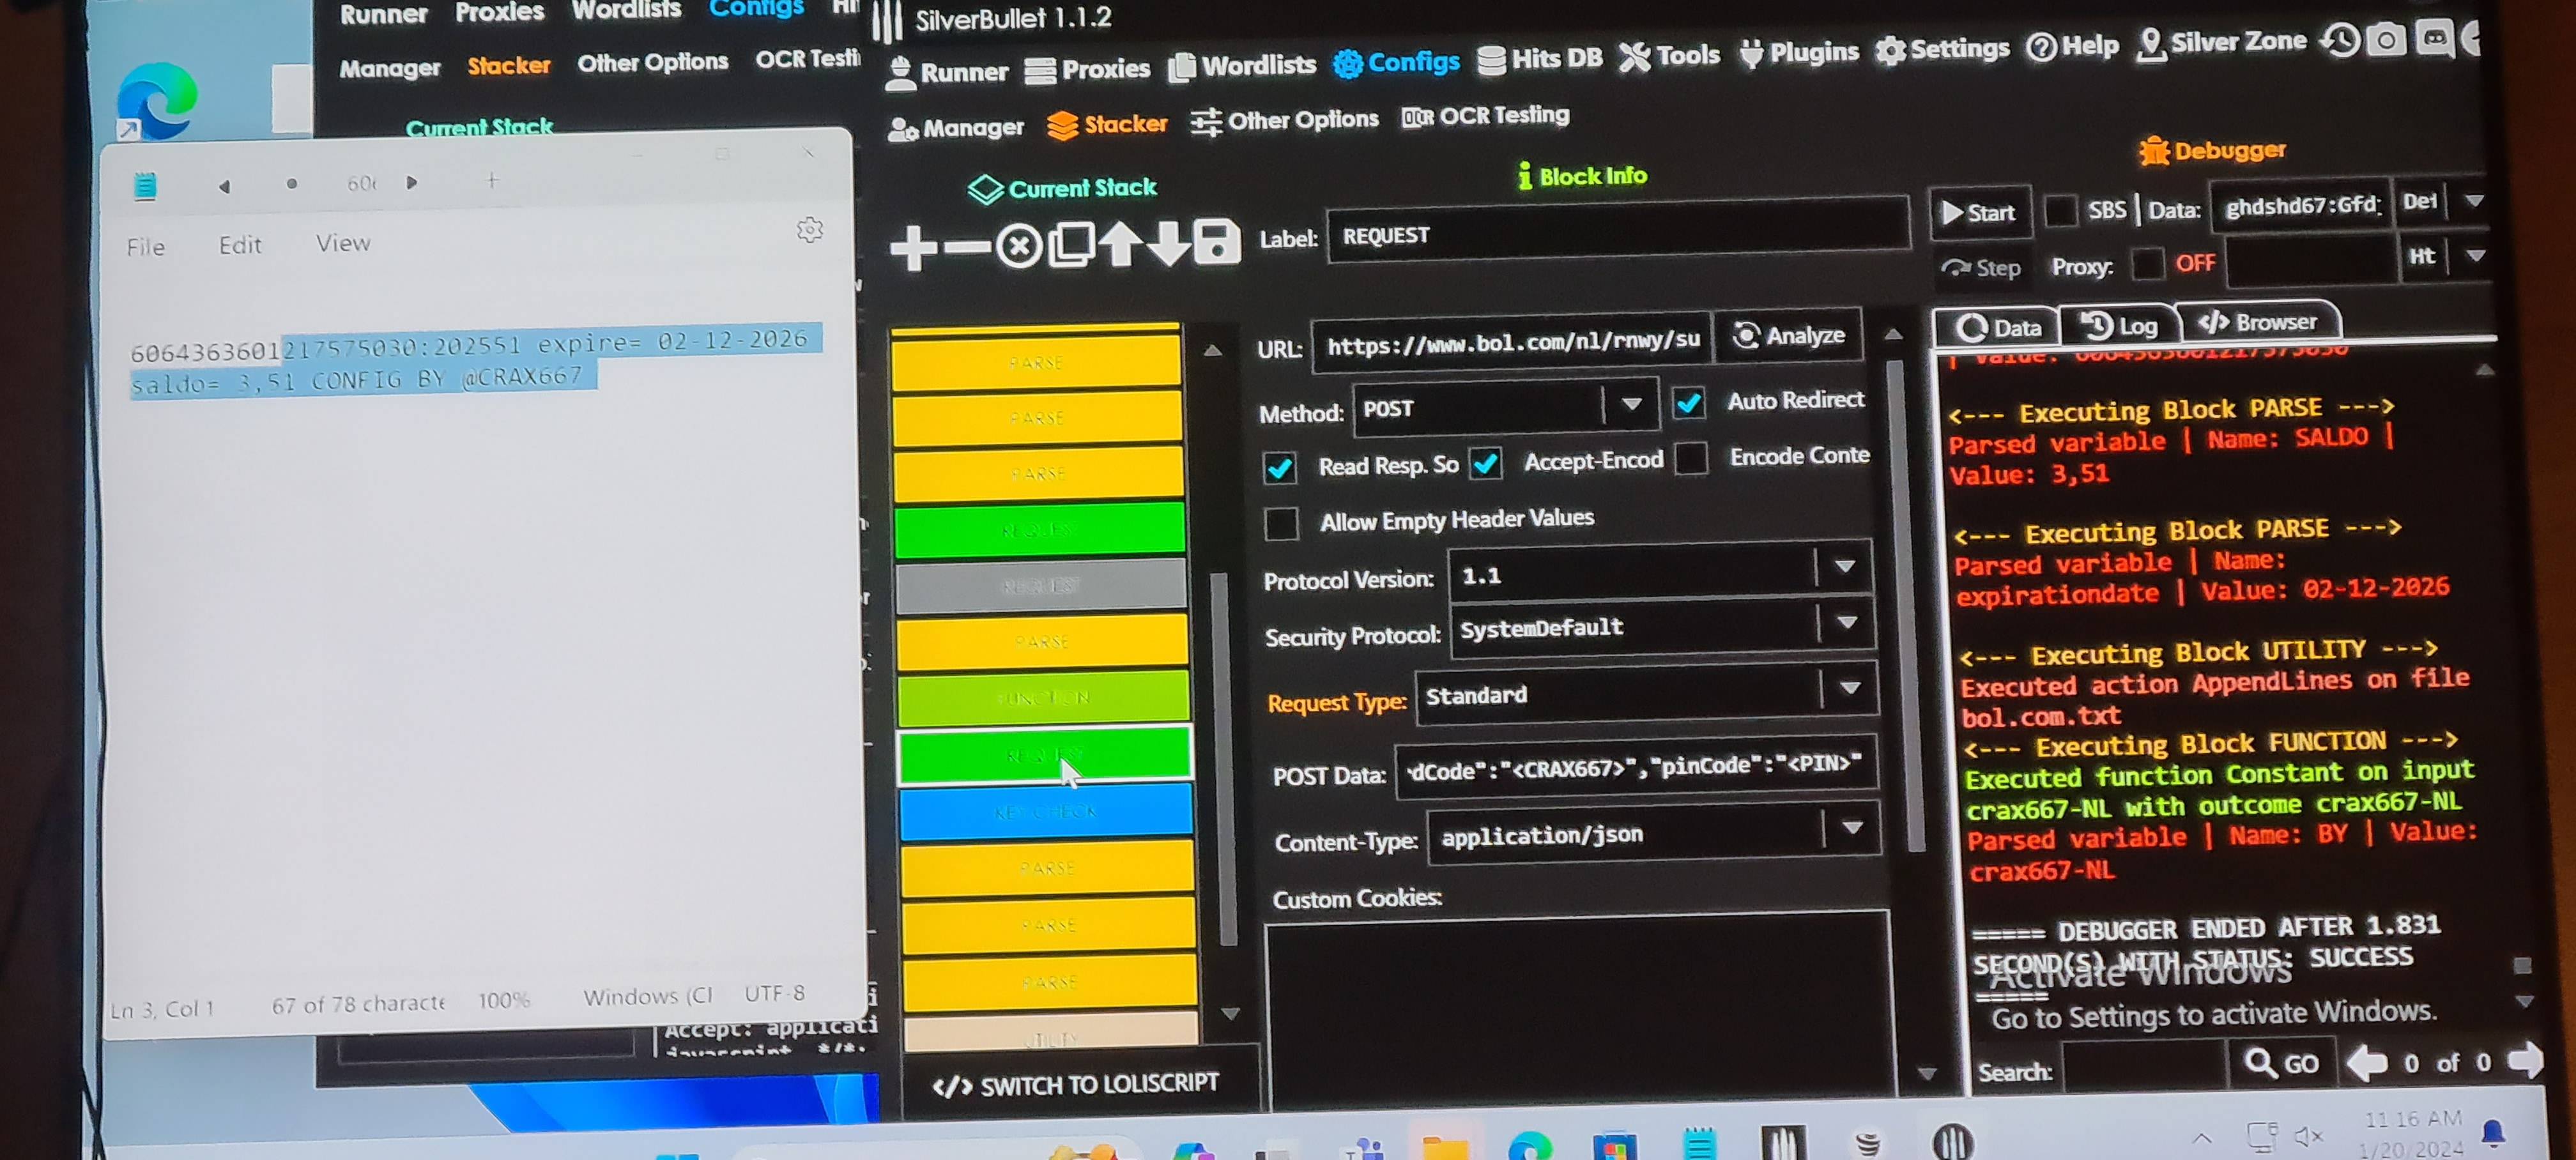This screenshot has height=1160, width=2576.
Task: Enable Allow Empty Header Values checkbox
Action: pyautogui.click(x=1281, y=523)
